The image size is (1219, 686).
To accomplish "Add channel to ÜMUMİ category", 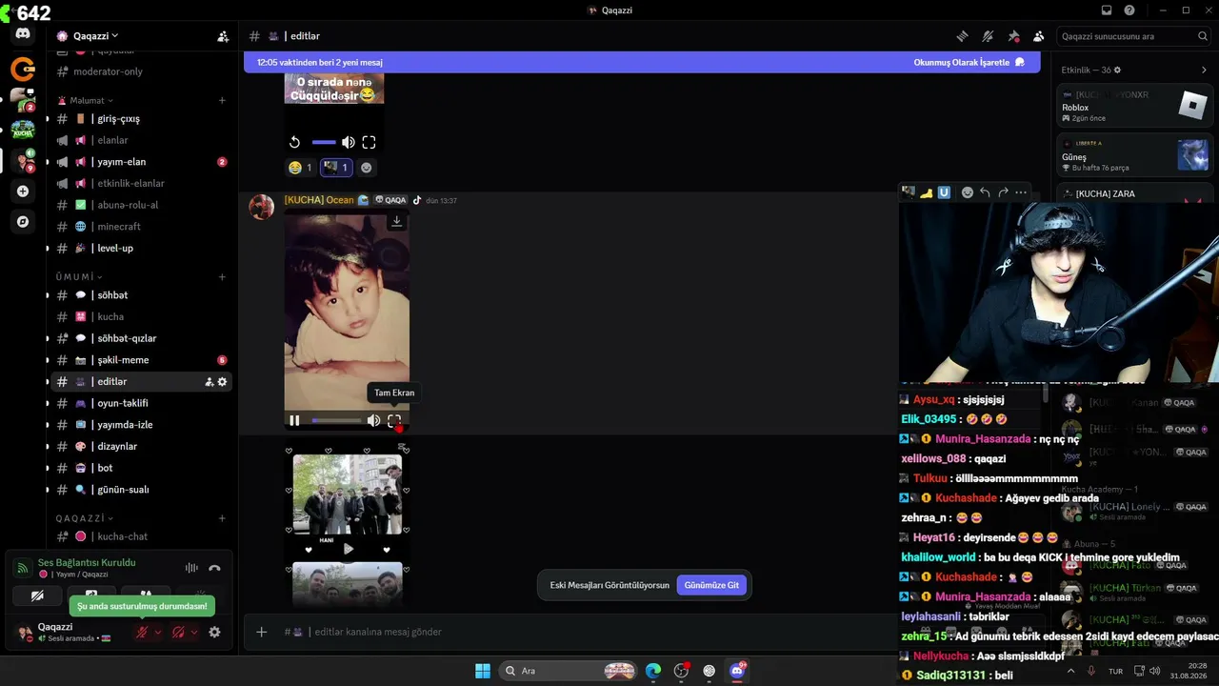I will pyautogui.click(x=222, y=277).
